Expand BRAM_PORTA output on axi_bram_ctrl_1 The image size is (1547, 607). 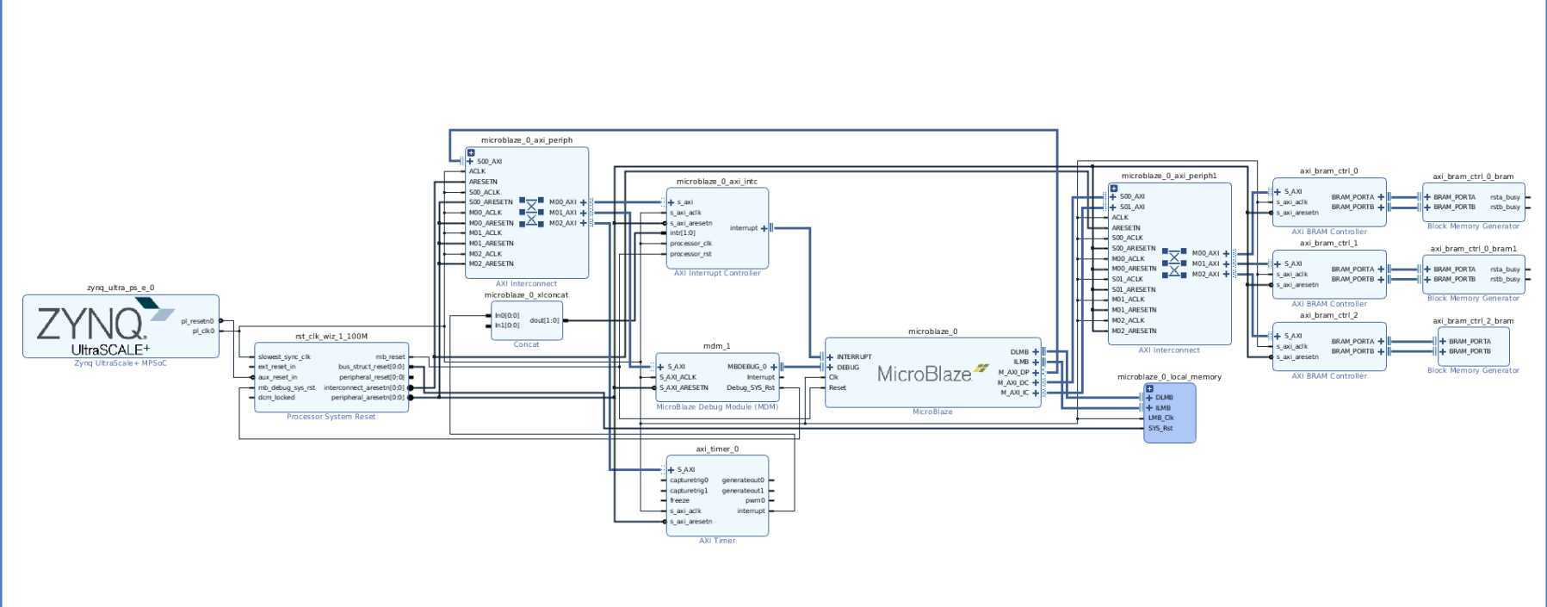point(1381,269)
